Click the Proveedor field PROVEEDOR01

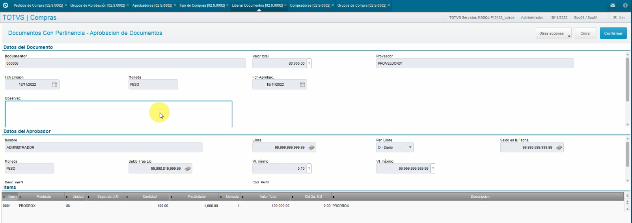pos(475,63)
